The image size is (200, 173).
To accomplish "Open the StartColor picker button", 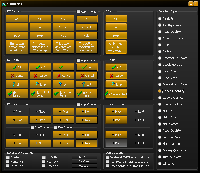I will [x=84, y=157].
